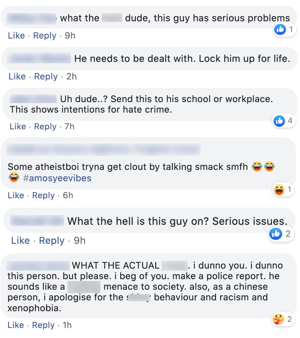
Task: Like the atheistboi comment
Action: [x=16, y=195]
